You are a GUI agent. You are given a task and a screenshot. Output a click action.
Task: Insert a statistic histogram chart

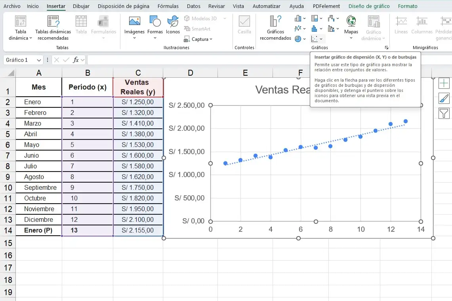coord(317,29)
